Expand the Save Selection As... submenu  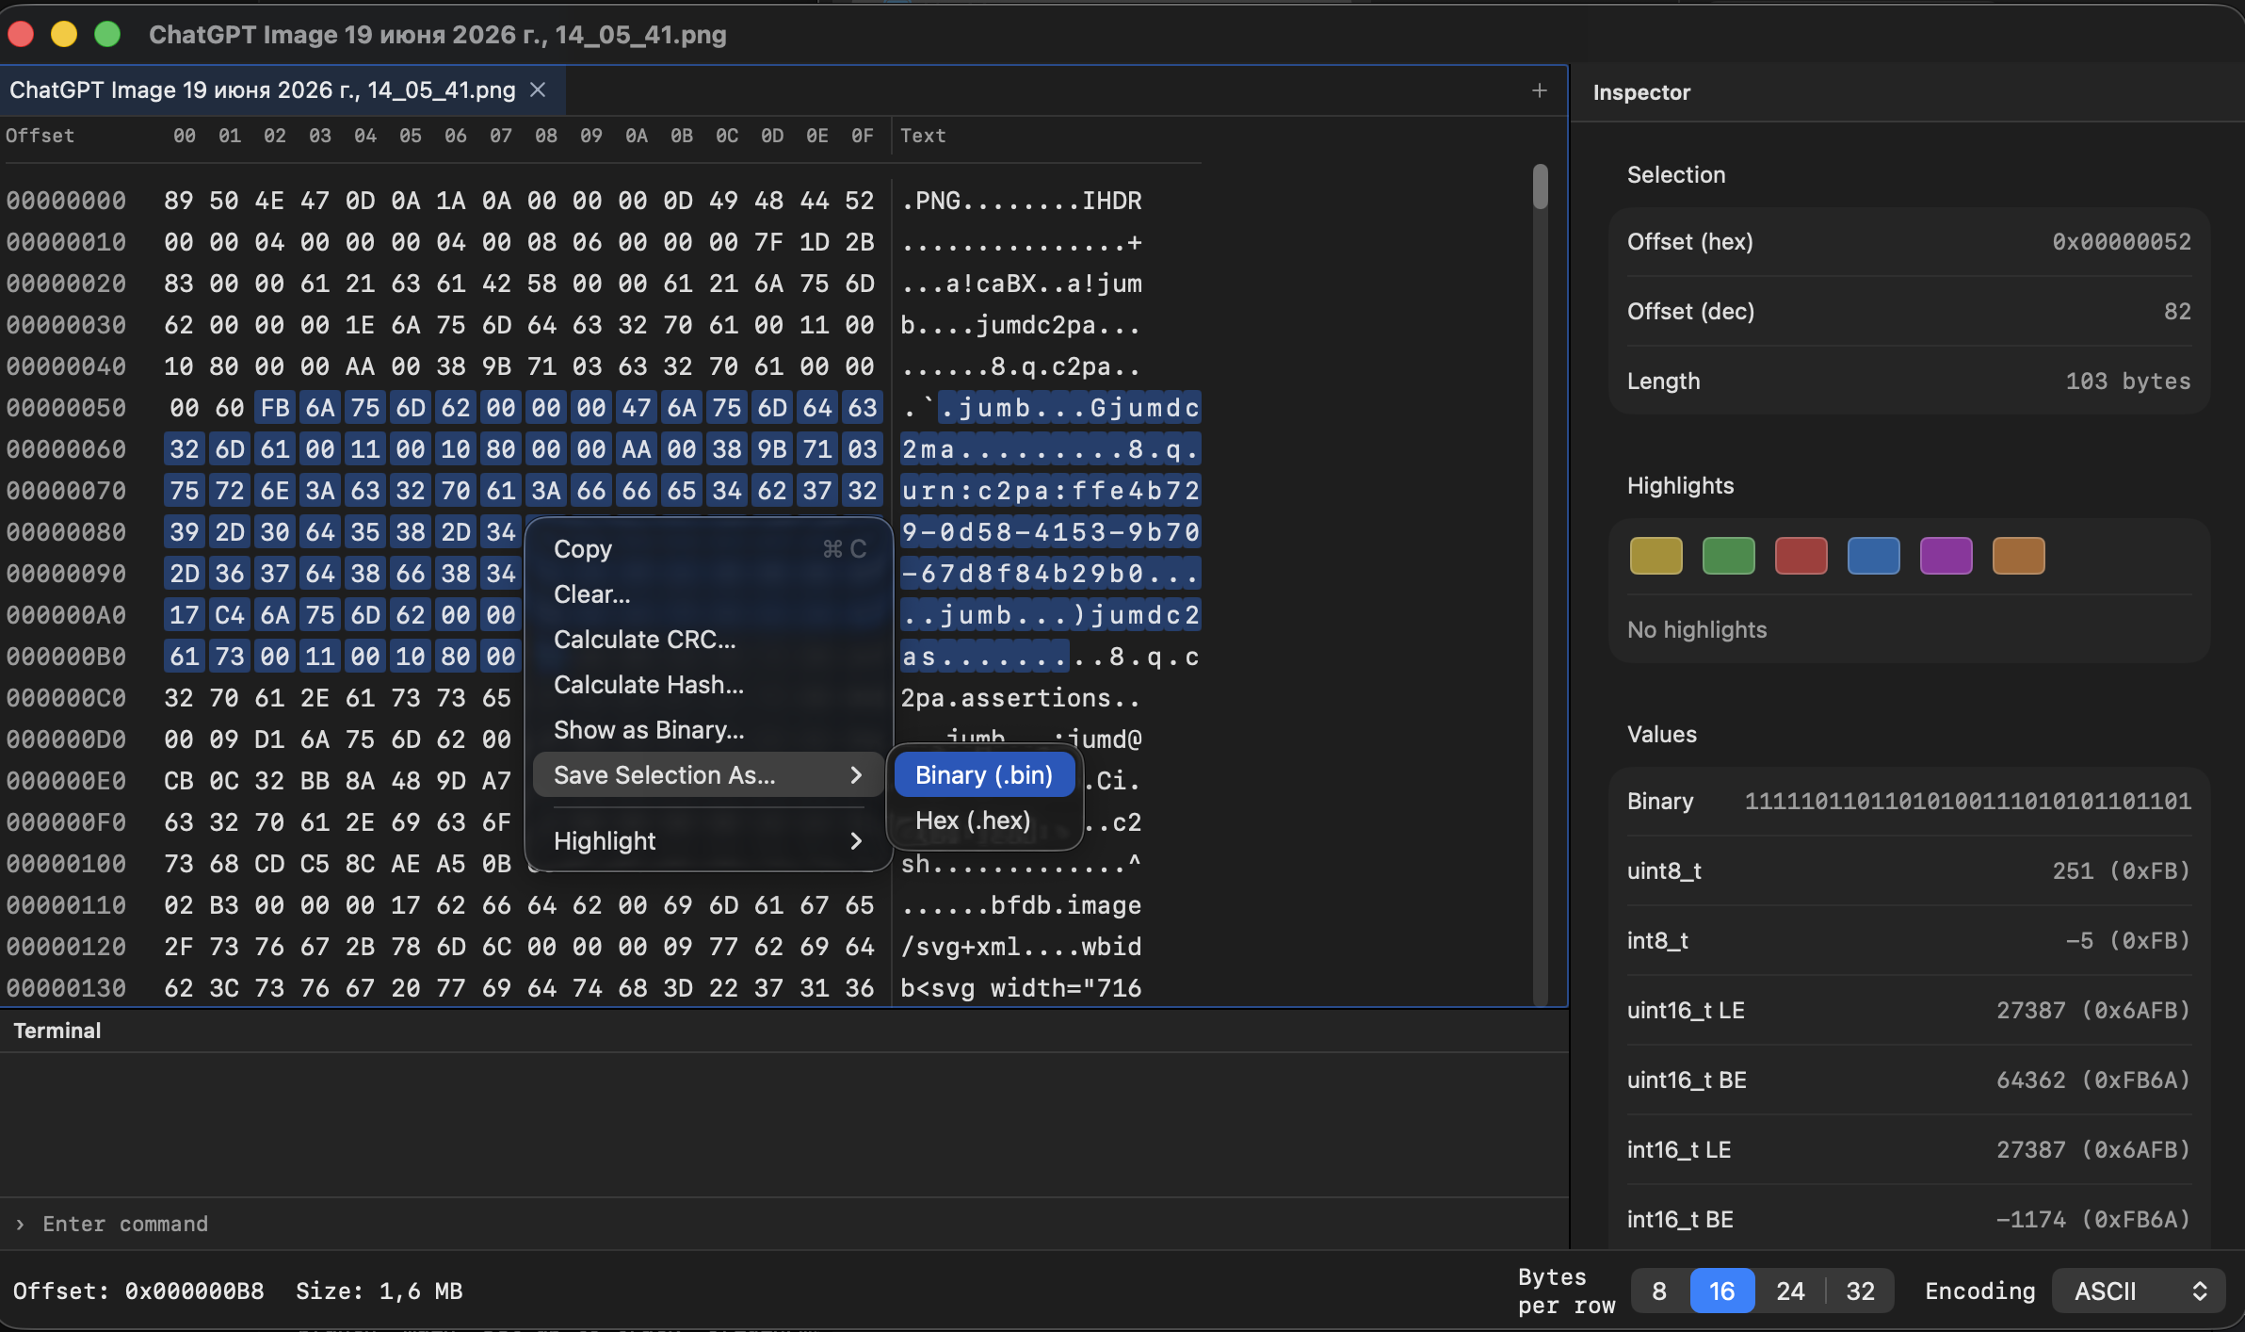tap(708, 775)
